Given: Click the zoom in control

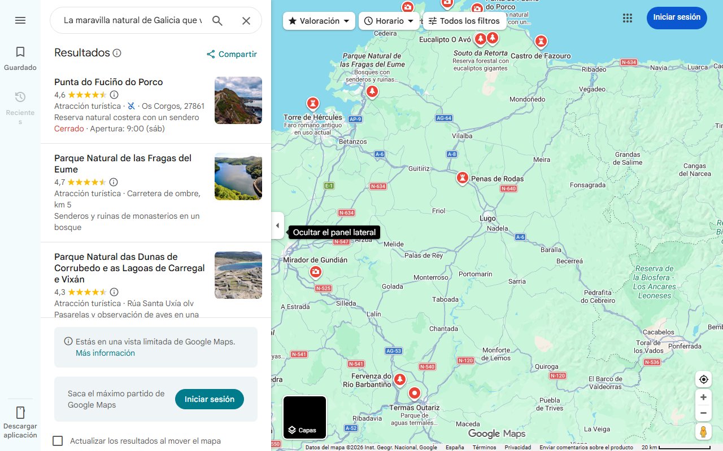Looking at the screenshot, I should [703, 397].
